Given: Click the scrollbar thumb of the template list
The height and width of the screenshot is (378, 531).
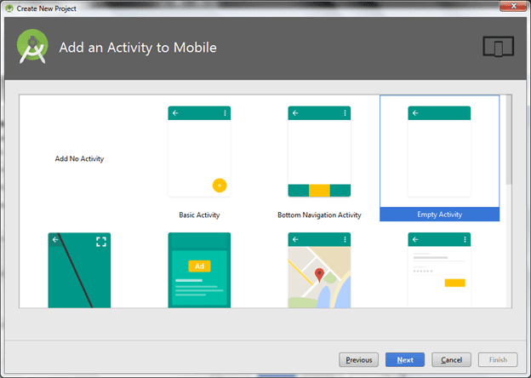Looking at the screenshot, I should point(509,140).
